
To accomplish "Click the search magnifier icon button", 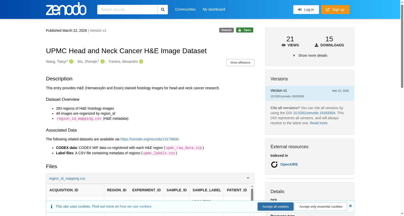I will 163,10.
